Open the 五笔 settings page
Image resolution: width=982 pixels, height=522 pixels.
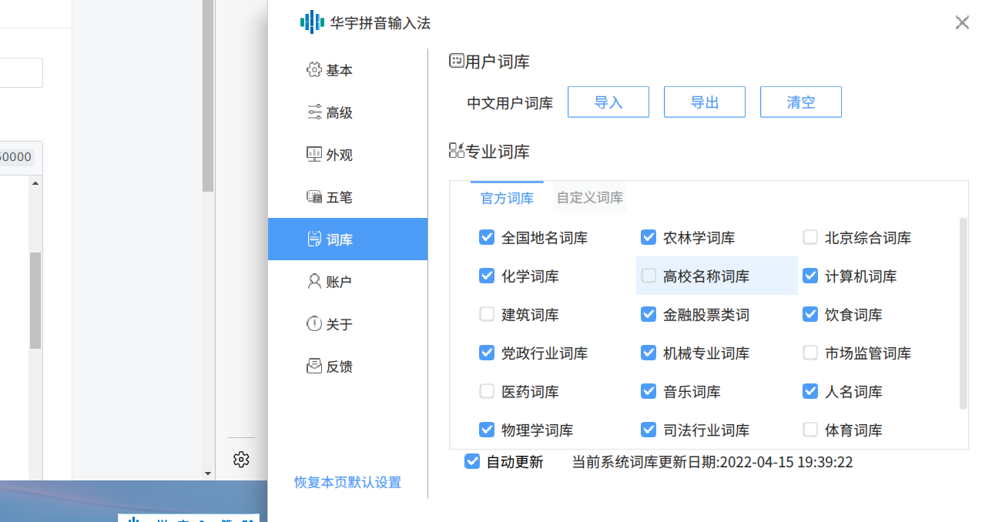click(x=347, y=197)
